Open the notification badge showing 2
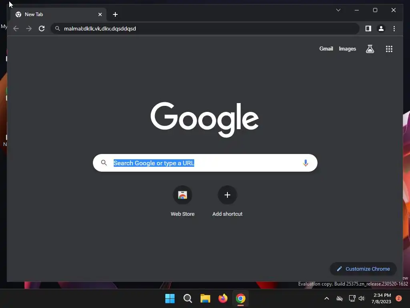This screenshot has height=308, width=410. (399, 298)
